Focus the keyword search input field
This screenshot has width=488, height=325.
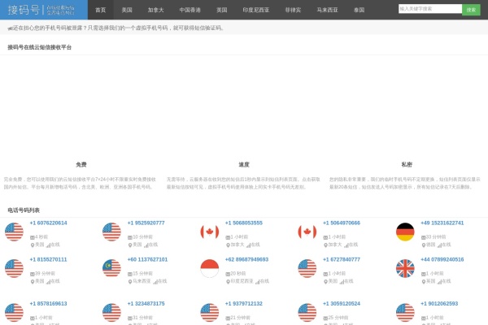(429, 9)
